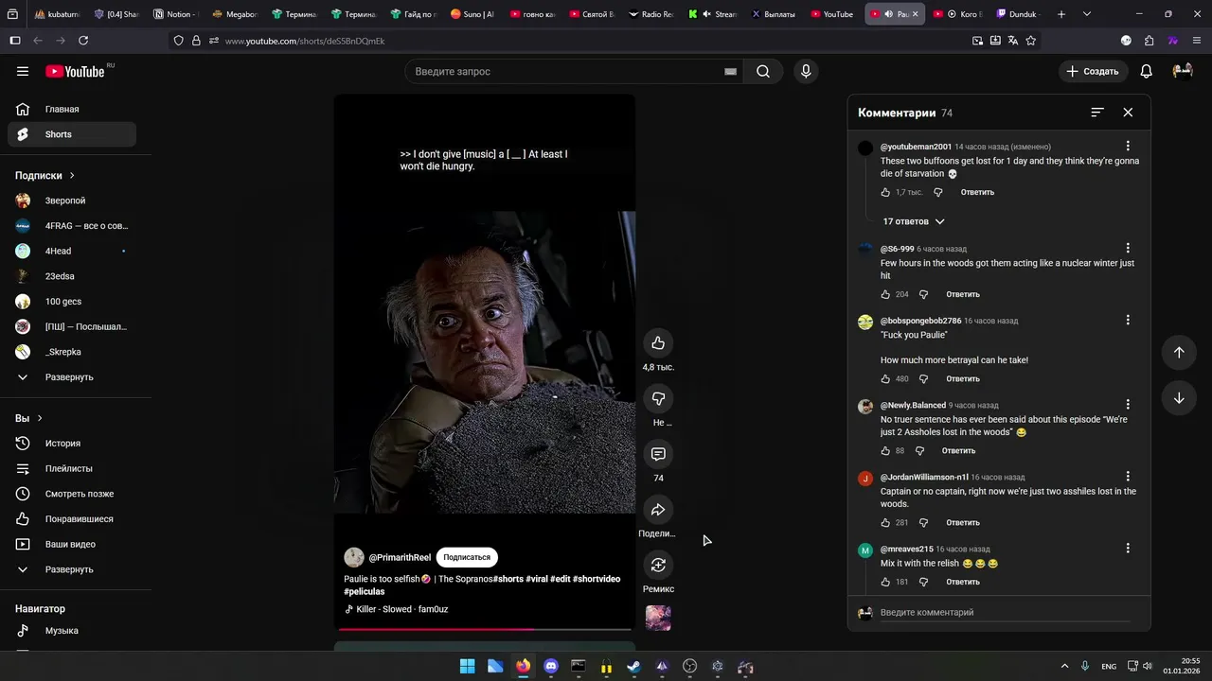
Task: Go to previous Short with up arrow
Action: (1179, 352)
